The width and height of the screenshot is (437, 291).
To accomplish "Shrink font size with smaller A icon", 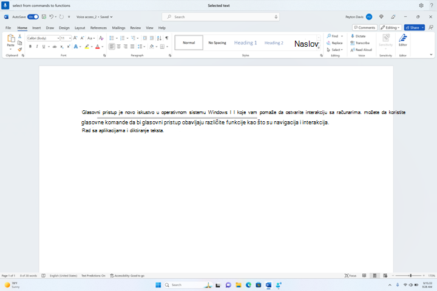I will pos(82,38).
